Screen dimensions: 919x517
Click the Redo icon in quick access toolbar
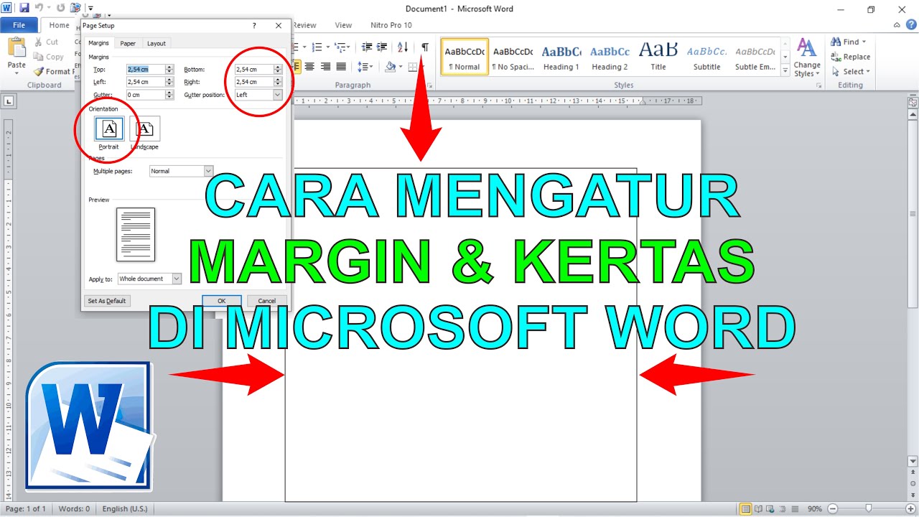coord(60,9)
